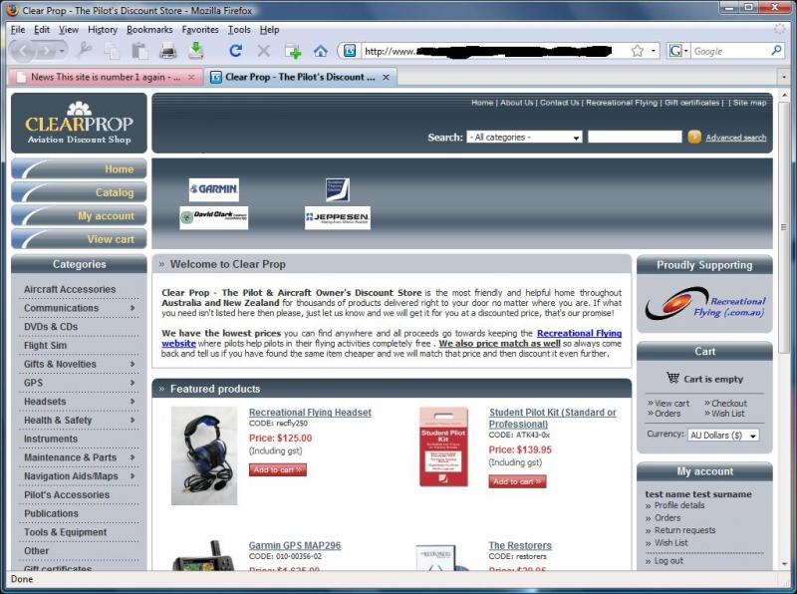Image resolution: width=797 pixels, height=594 pixels.
Task: Open back/forward history dropdown arrow
Action: [x=62, y=51]
